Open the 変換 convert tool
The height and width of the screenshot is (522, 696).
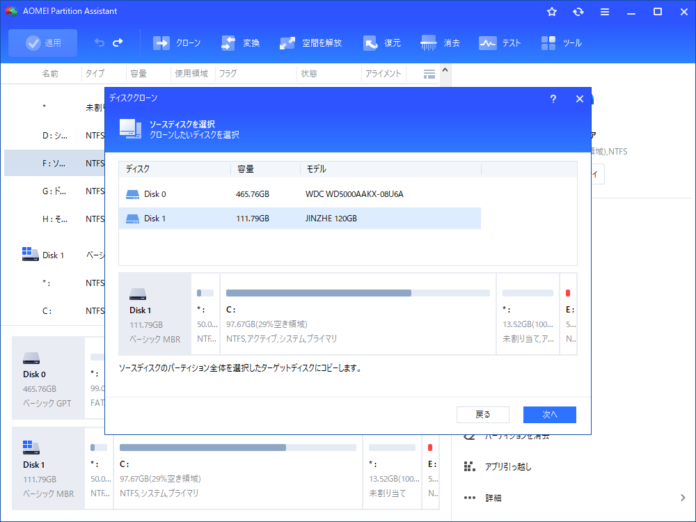click(x=240, y=43)
